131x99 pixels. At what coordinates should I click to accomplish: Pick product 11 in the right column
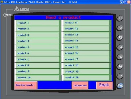click(x=86, y=23)
